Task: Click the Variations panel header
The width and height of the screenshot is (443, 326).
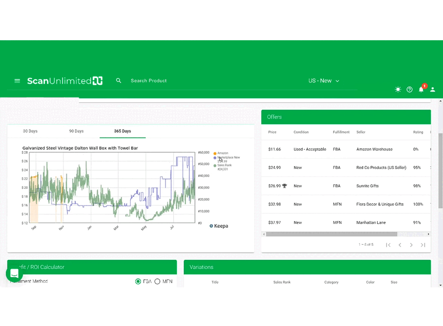Action: pyautogui.click(x=307, y=267)
